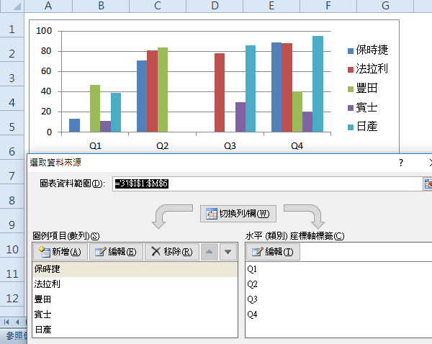The image size is (432, 344).
Task: Select series 賓士 in the legend entries list
Action: 135,314
